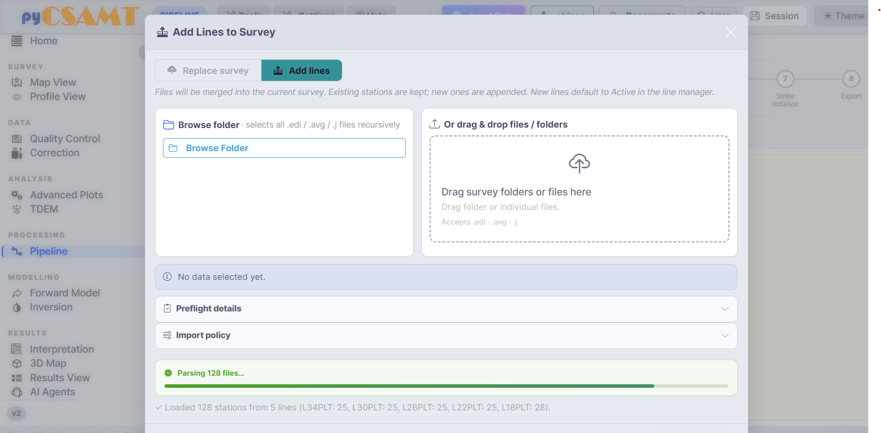Click the Advanced Plots gears icon
The height and width of the screenshot is (433, 881).
tap(17, 195)
